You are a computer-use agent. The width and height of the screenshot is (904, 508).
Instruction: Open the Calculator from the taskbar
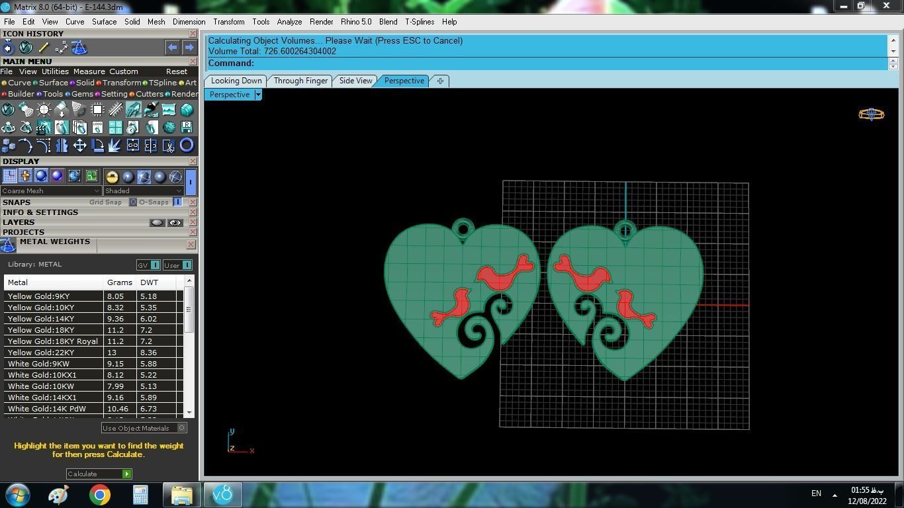[x=140, y=495]
